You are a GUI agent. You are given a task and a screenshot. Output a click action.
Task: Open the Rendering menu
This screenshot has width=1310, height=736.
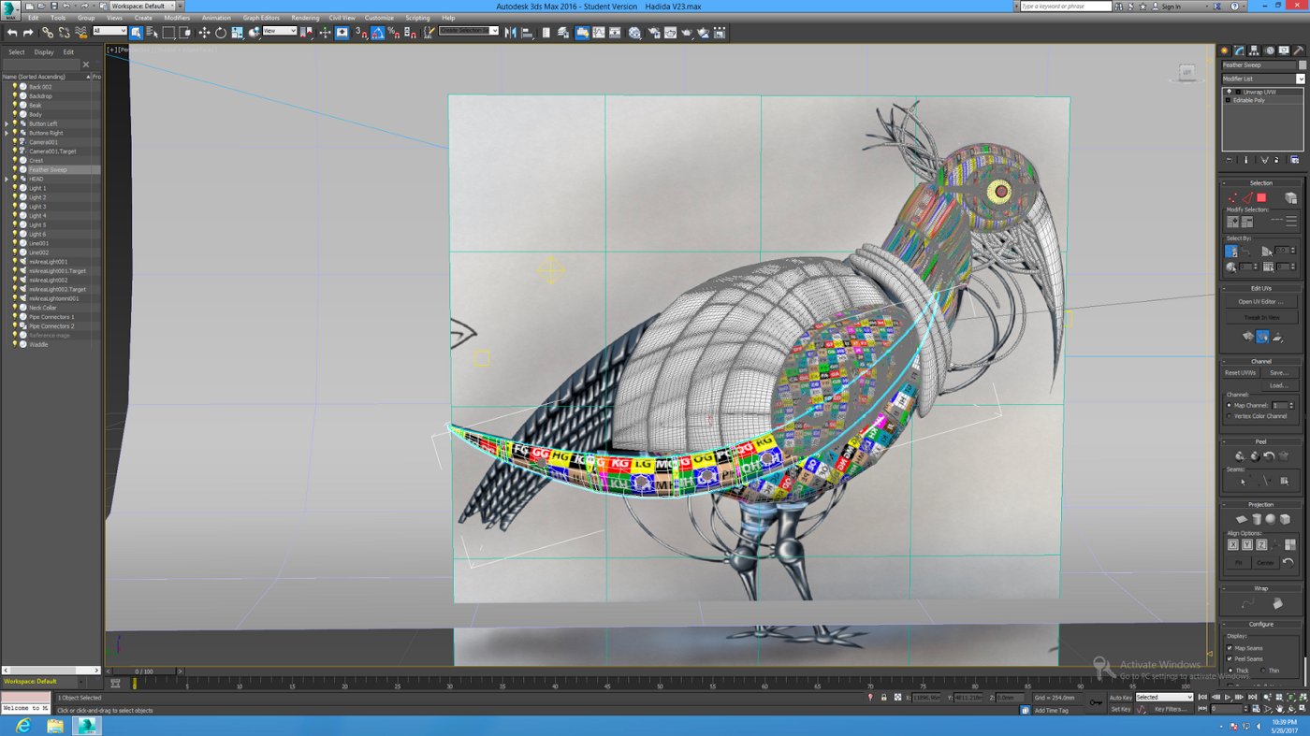[305, 18]
